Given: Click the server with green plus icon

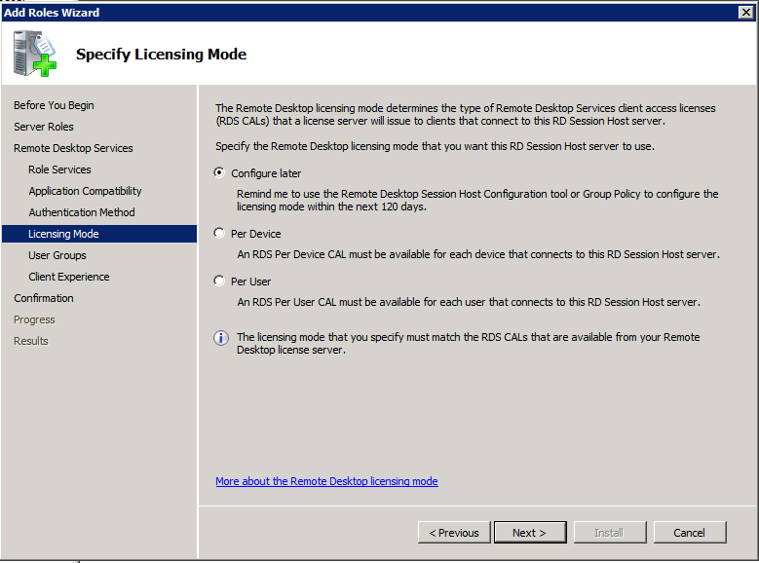Looking at the screenshot, I should tap(34, 54).
